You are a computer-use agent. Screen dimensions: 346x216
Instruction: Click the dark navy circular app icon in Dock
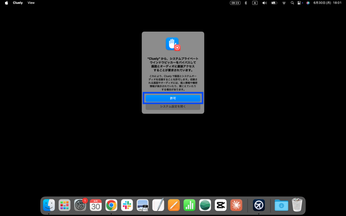point(259,205)
